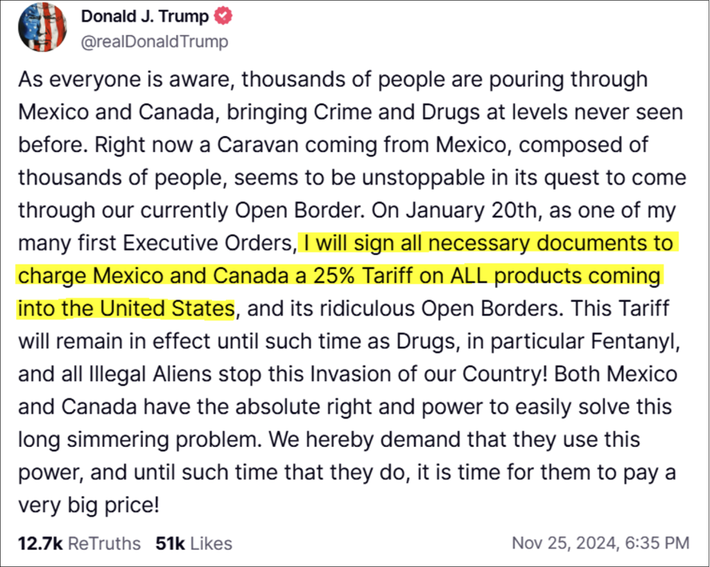View the 51k Likes count

coord(194,543)
